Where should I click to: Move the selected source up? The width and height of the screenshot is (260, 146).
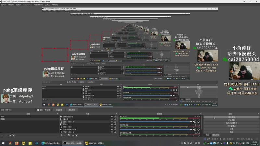tap(73, 135)
